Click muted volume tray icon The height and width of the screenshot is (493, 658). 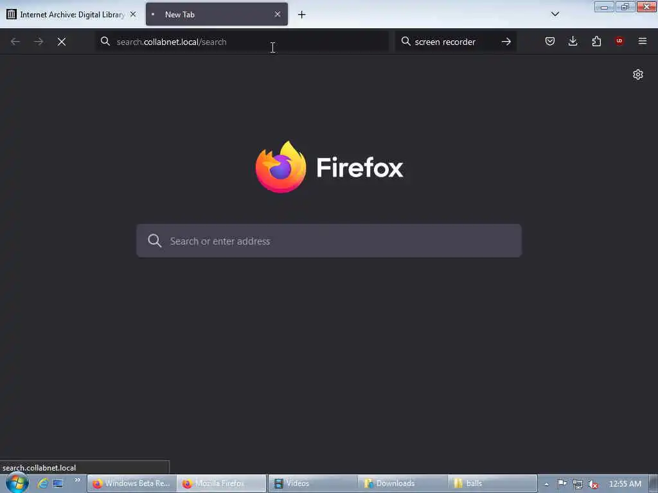[593, 484]
